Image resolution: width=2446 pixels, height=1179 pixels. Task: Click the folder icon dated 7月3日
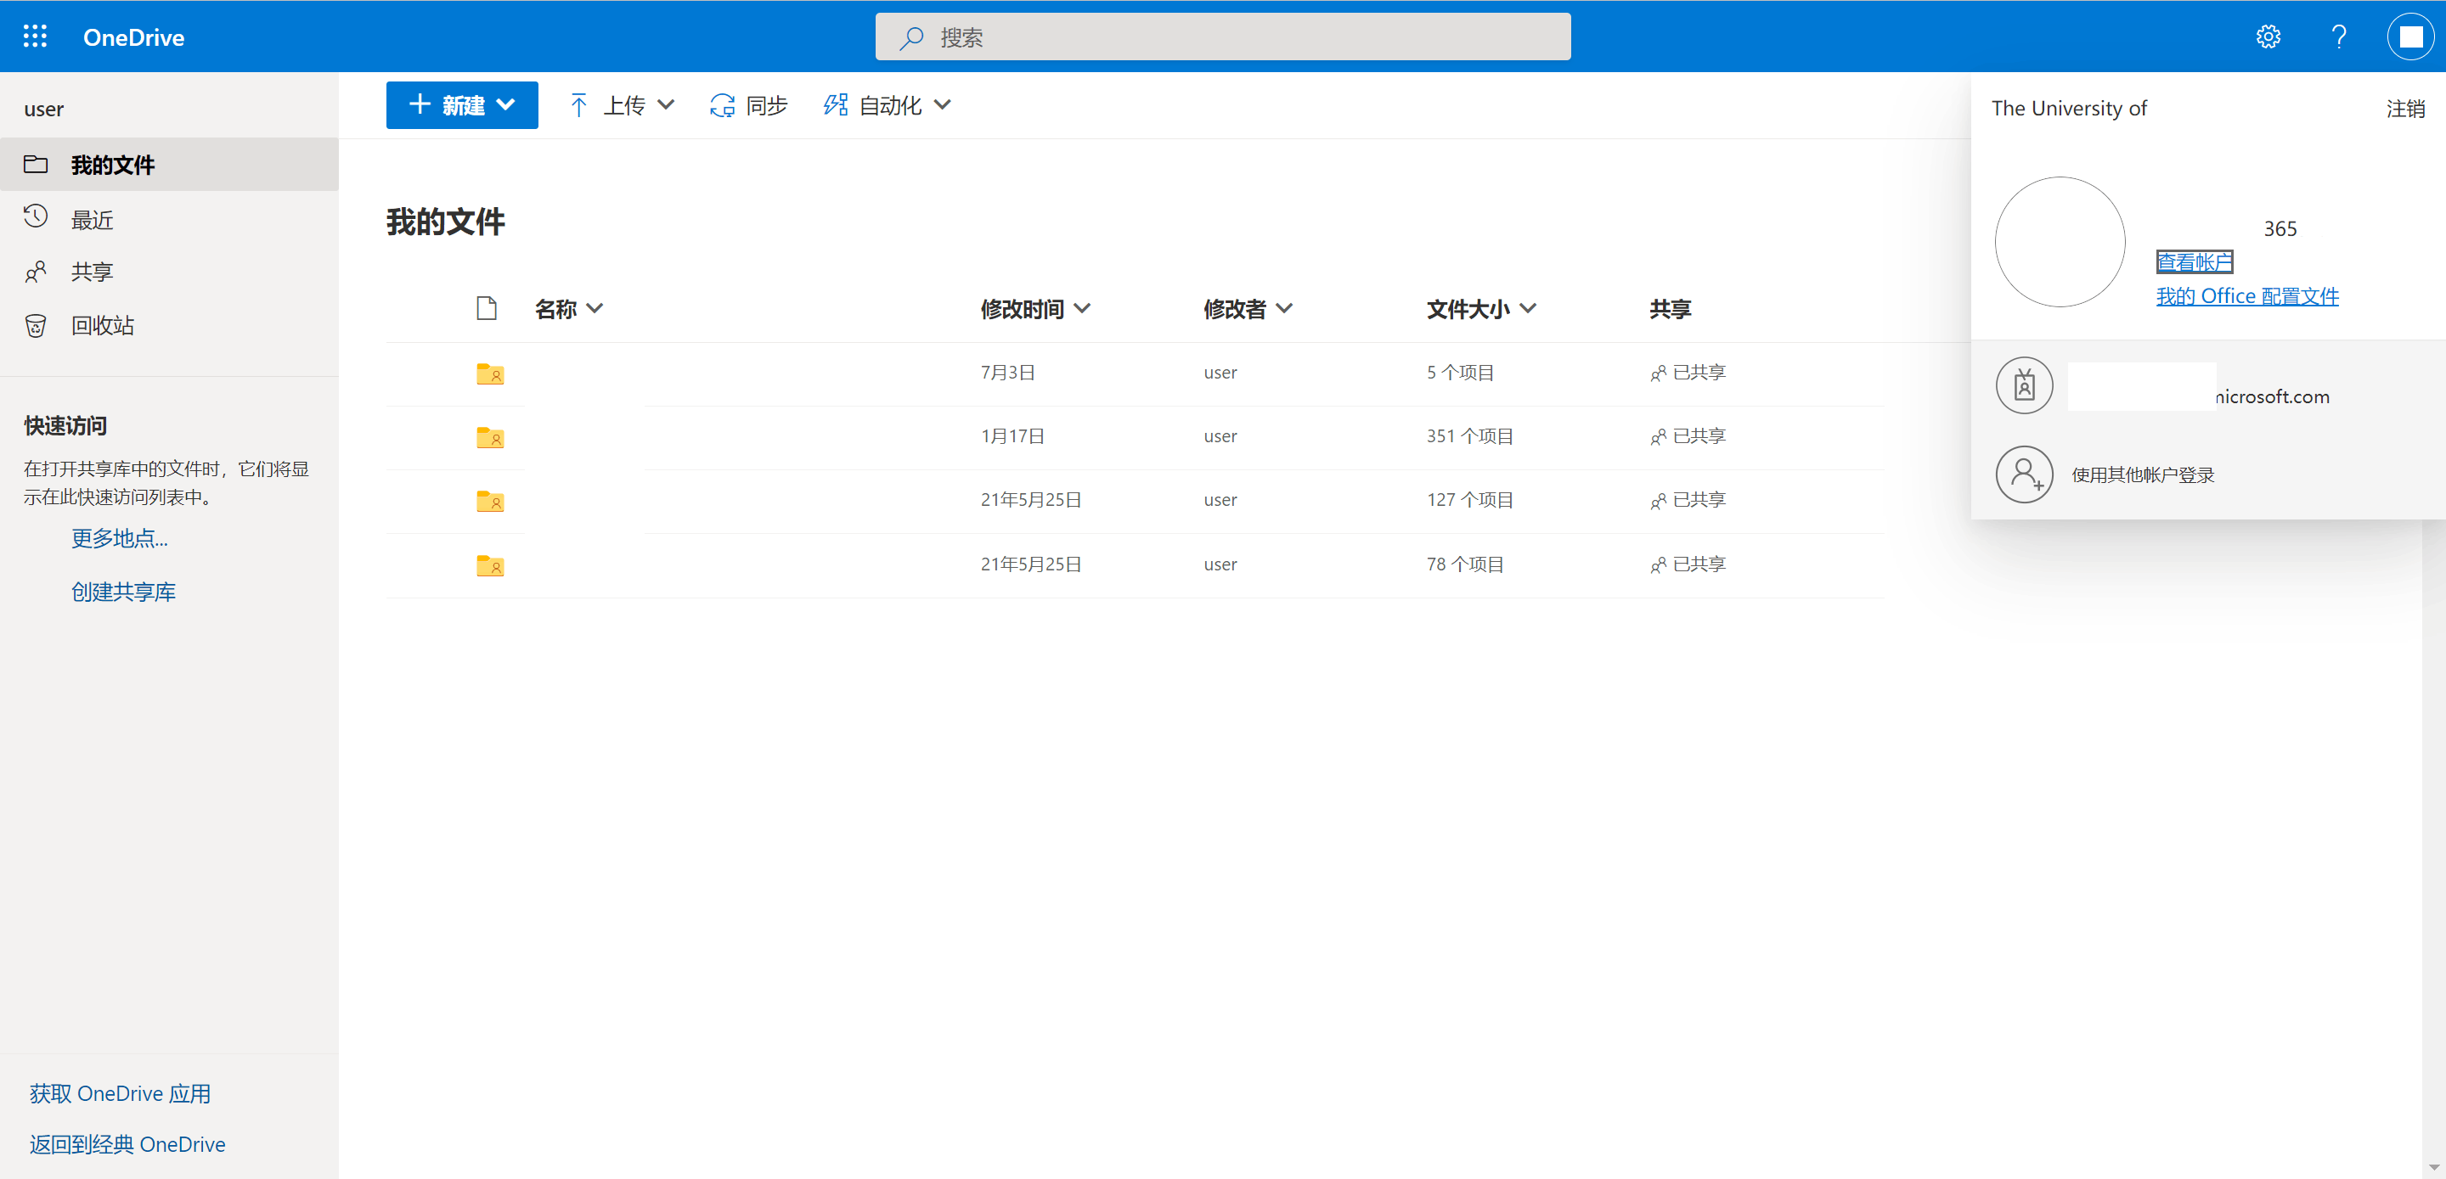click(490, 373)
